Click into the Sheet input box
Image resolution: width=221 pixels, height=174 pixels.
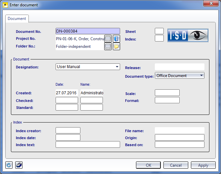tap(159, 31)
